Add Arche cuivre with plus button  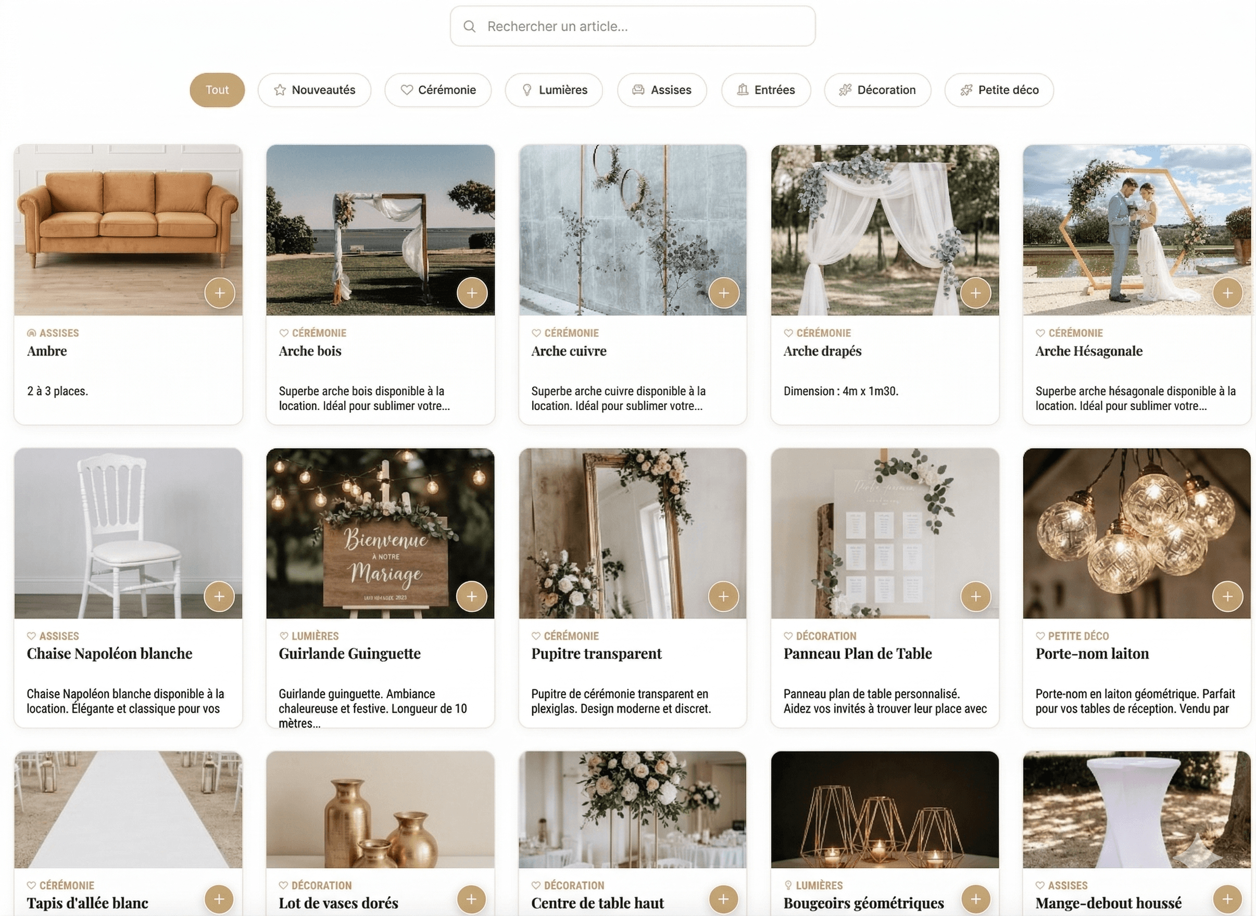point(724,293)
